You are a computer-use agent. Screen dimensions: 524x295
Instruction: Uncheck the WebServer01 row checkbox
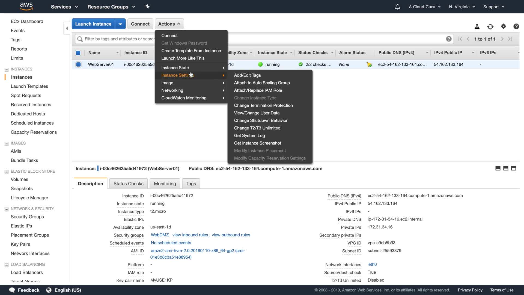[78, 64]
